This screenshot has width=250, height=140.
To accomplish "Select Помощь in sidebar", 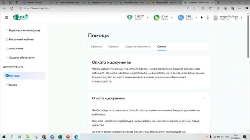I will (24, 75).
